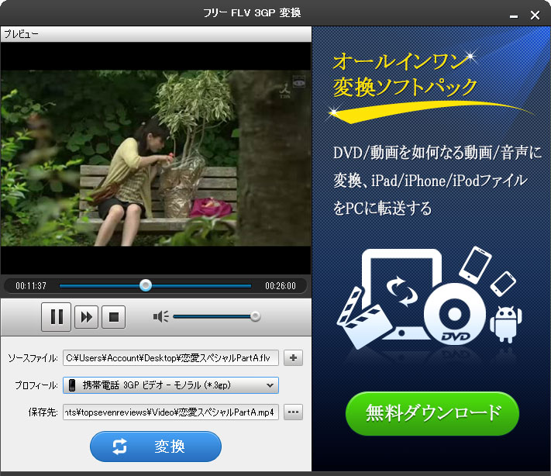551x476 pixels.
Task: Click the volume slider handle
Action: [255, 316]
